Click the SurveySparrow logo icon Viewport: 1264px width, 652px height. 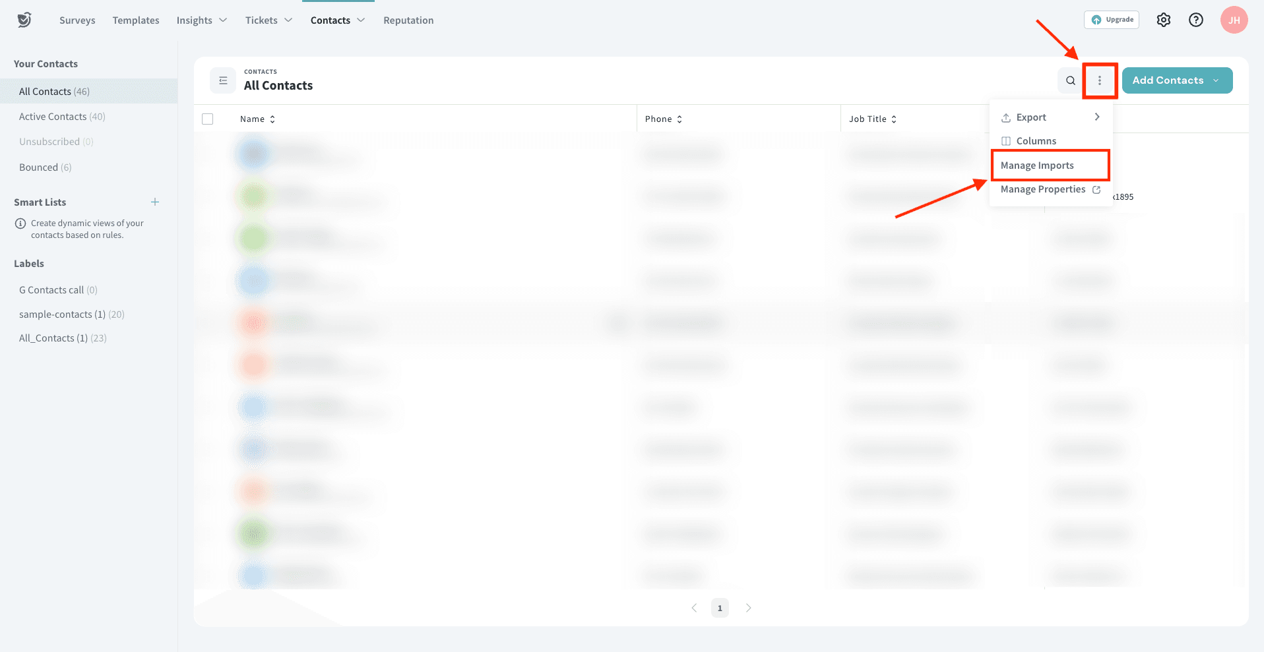click(x=24, y=20)
